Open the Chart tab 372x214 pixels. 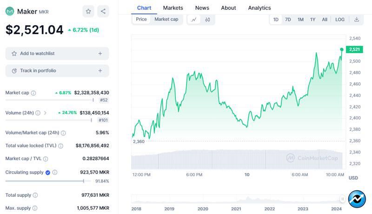click(x=144, y=8)
